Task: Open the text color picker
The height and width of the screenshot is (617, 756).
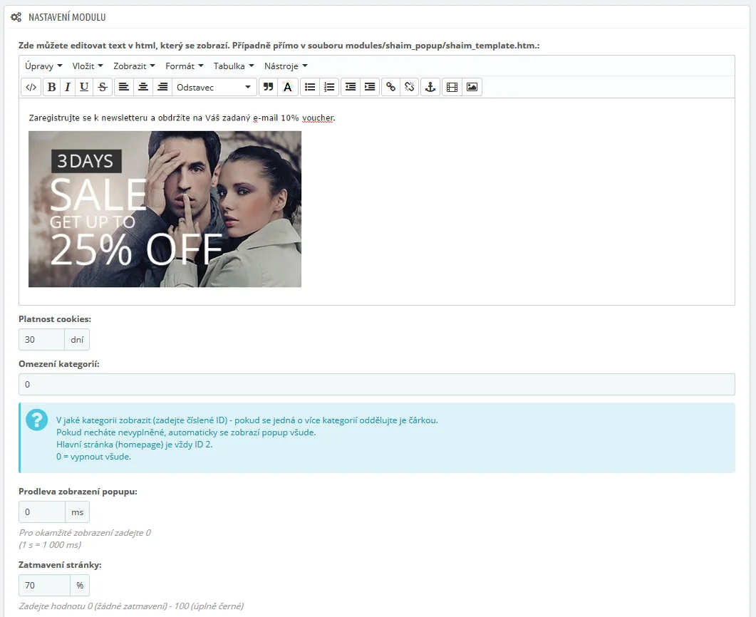Action: click(287, 87)
